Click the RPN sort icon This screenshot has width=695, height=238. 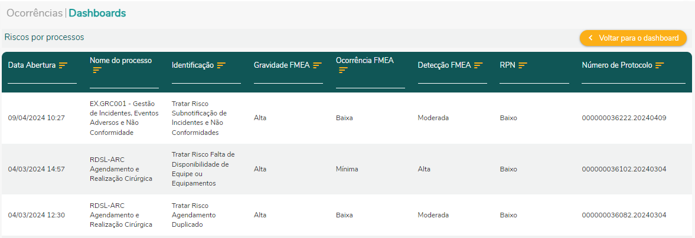tap(523, 65)
